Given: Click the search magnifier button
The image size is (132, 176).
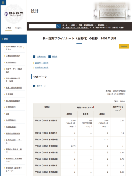Looking at the screenshot, I should [59, 26].
